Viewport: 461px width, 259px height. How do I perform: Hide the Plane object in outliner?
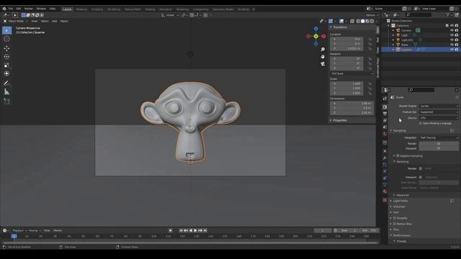pyautogui.click(x=452, y=45)
